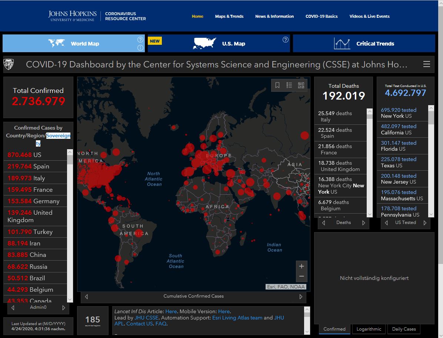Switch US Tested panel to previous view

386,223
